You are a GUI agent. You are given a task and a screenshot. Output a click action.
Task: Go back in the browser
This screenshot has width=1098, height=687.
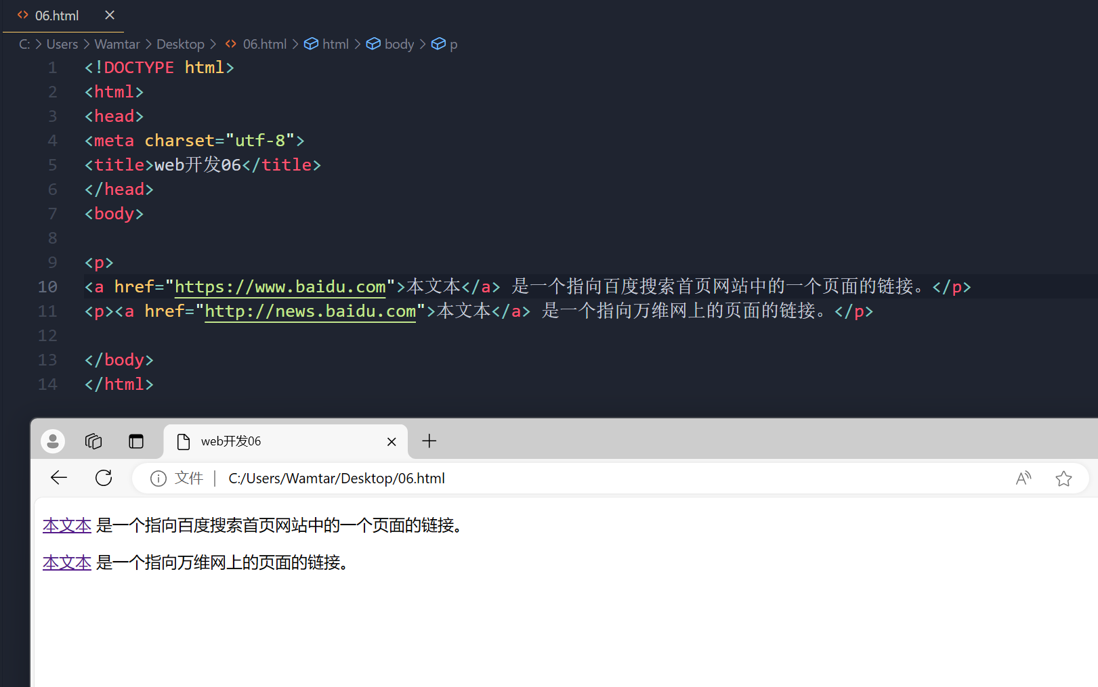pyautogui.click(x=59, y=478)
